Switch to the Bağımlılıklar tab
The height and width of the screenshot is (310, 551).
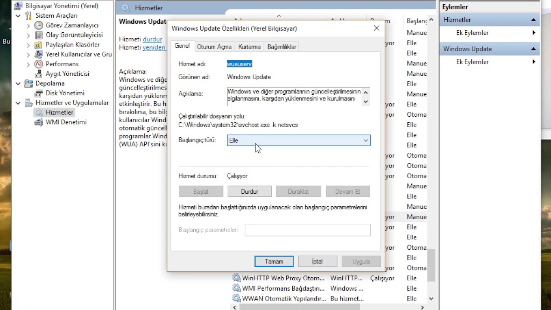[x=282, y=47]
